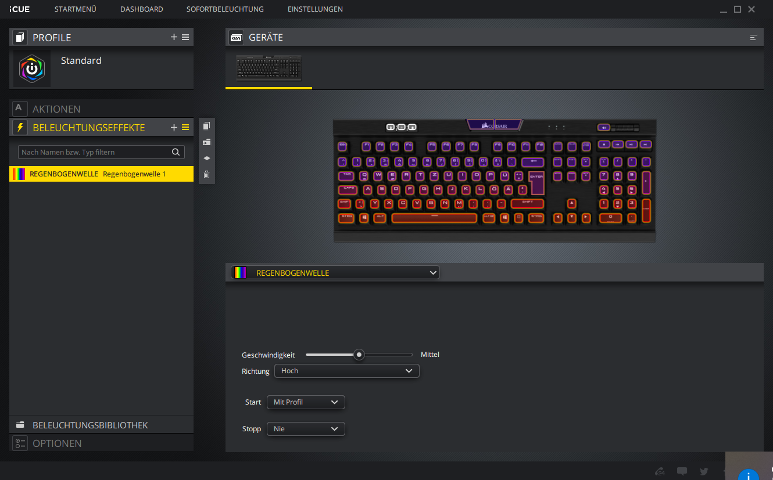Viewport: 773px width, 480px height.
Task: Open the Sofortbeleuchtung menu
Action: [x=225, y=9]
